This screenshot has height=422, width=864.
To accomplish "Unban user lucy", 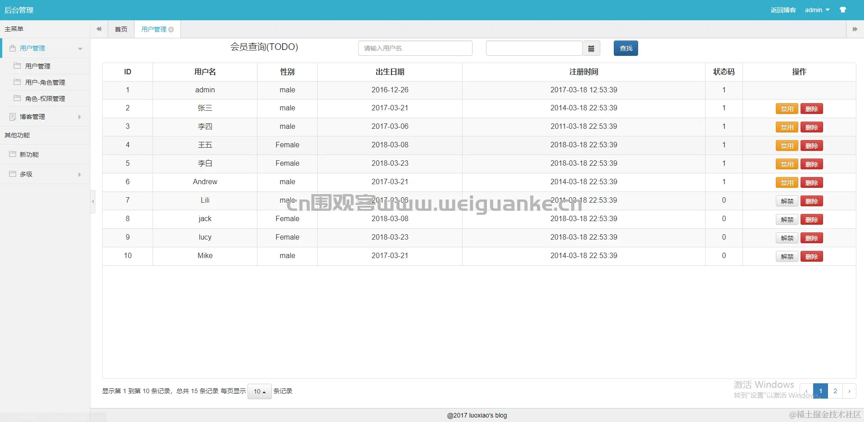I will (x=787, y=238).
